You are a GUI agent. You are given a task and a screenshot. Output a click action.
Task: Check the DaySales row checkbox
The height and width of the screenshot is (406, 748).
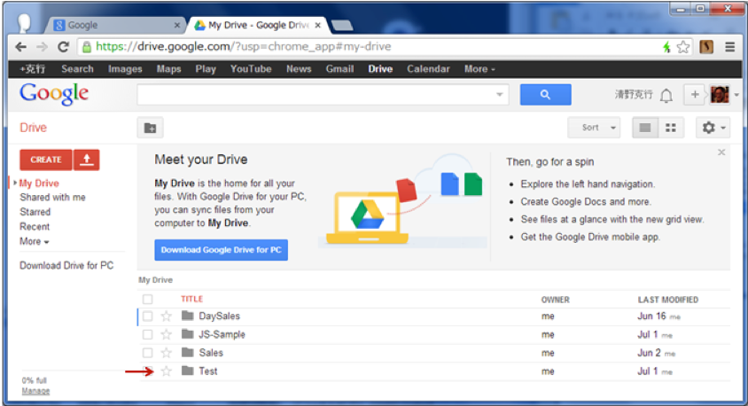[x=147, y=316]
